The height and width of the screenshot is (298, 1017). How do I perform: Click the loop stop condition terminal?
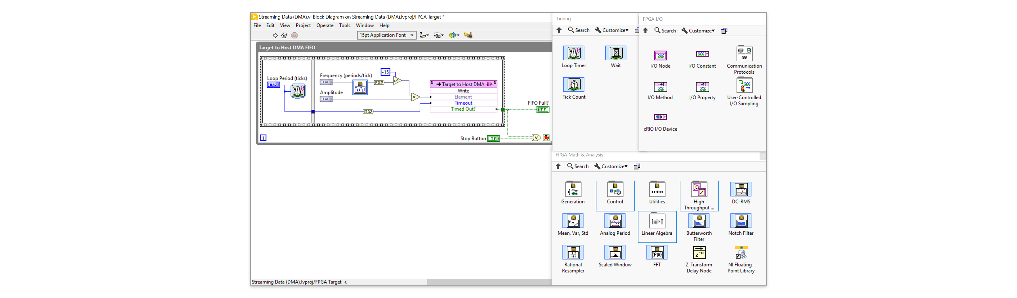tap(546, 138)
